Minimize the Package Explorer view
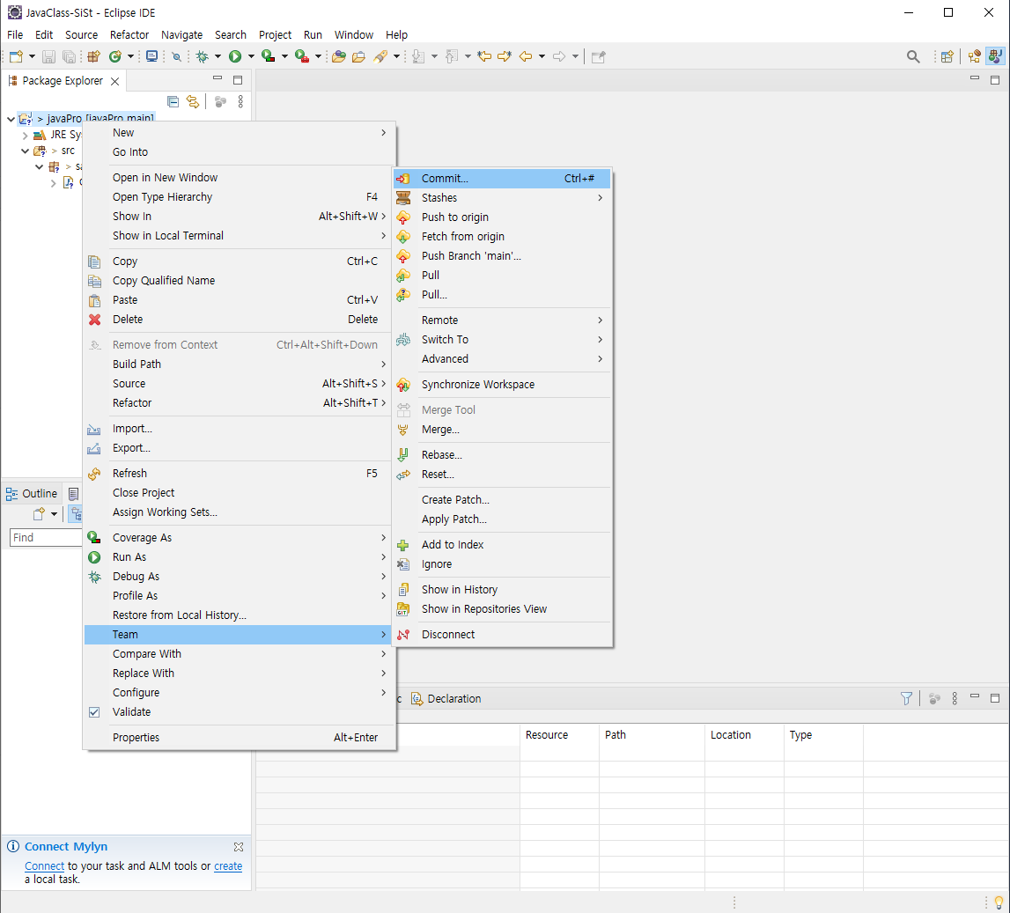Image resolution: width=1010 pixels, height=913 pixels. pos(217,78)
